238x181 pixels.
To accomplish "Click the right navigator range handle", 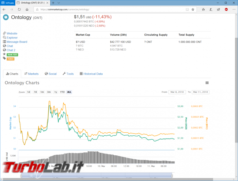I will coord(172,176).
